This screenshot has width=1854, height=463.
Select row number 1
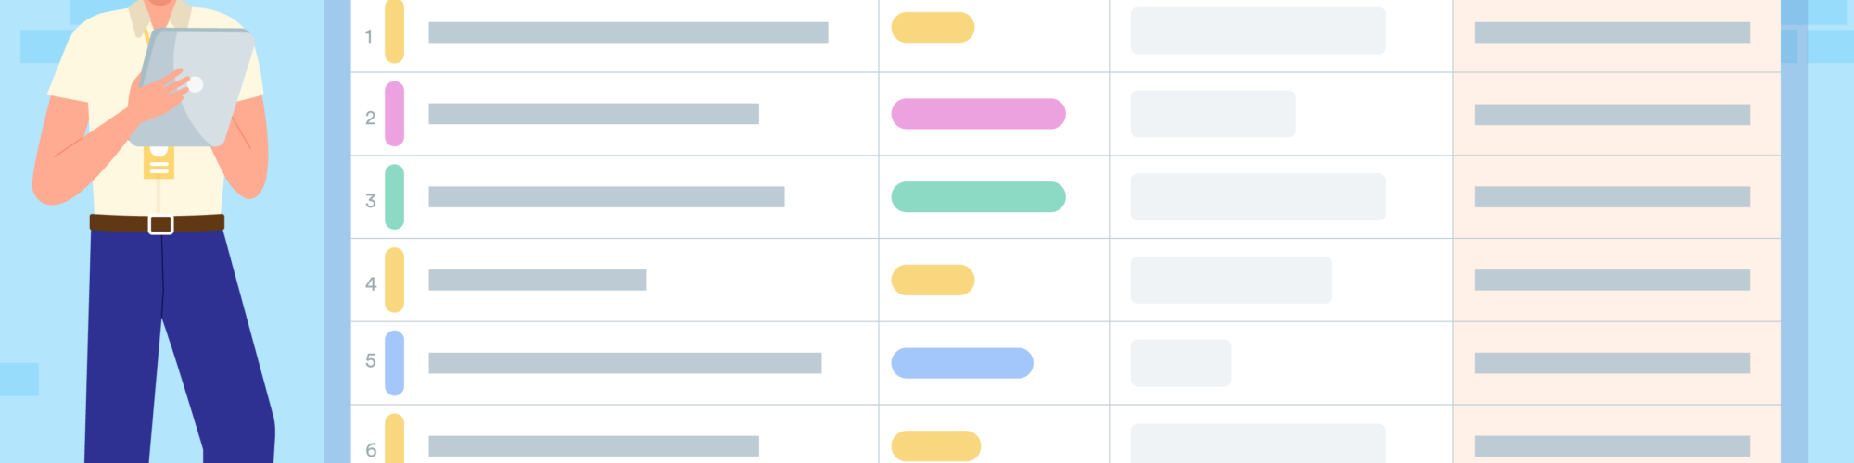[369, 37]
